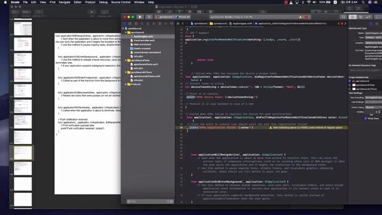Open the Location dropdown in inspector
The width and height of the screenshot is (382, 215).
[373, 42]
